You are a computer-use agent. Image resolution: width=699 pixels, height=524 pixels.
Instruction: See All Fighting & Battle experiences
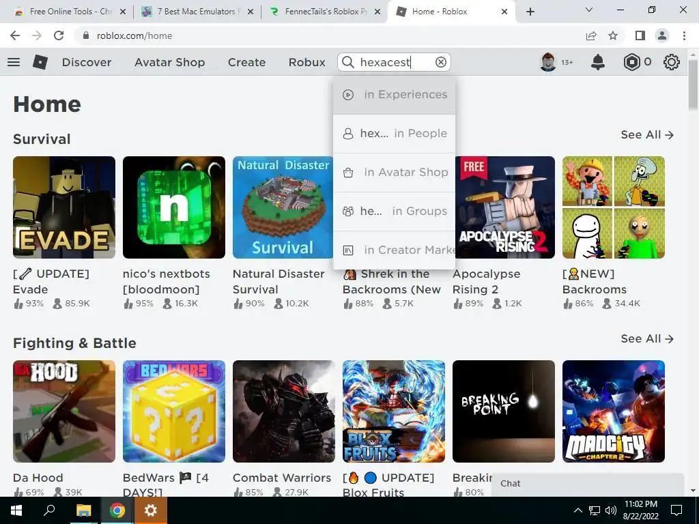(x=647, y=338)
